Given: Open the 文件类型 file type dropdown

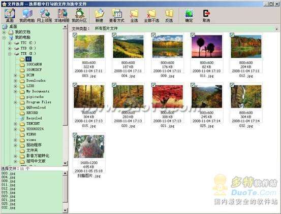Looking at the screenshot, I should tap(277, 29).
